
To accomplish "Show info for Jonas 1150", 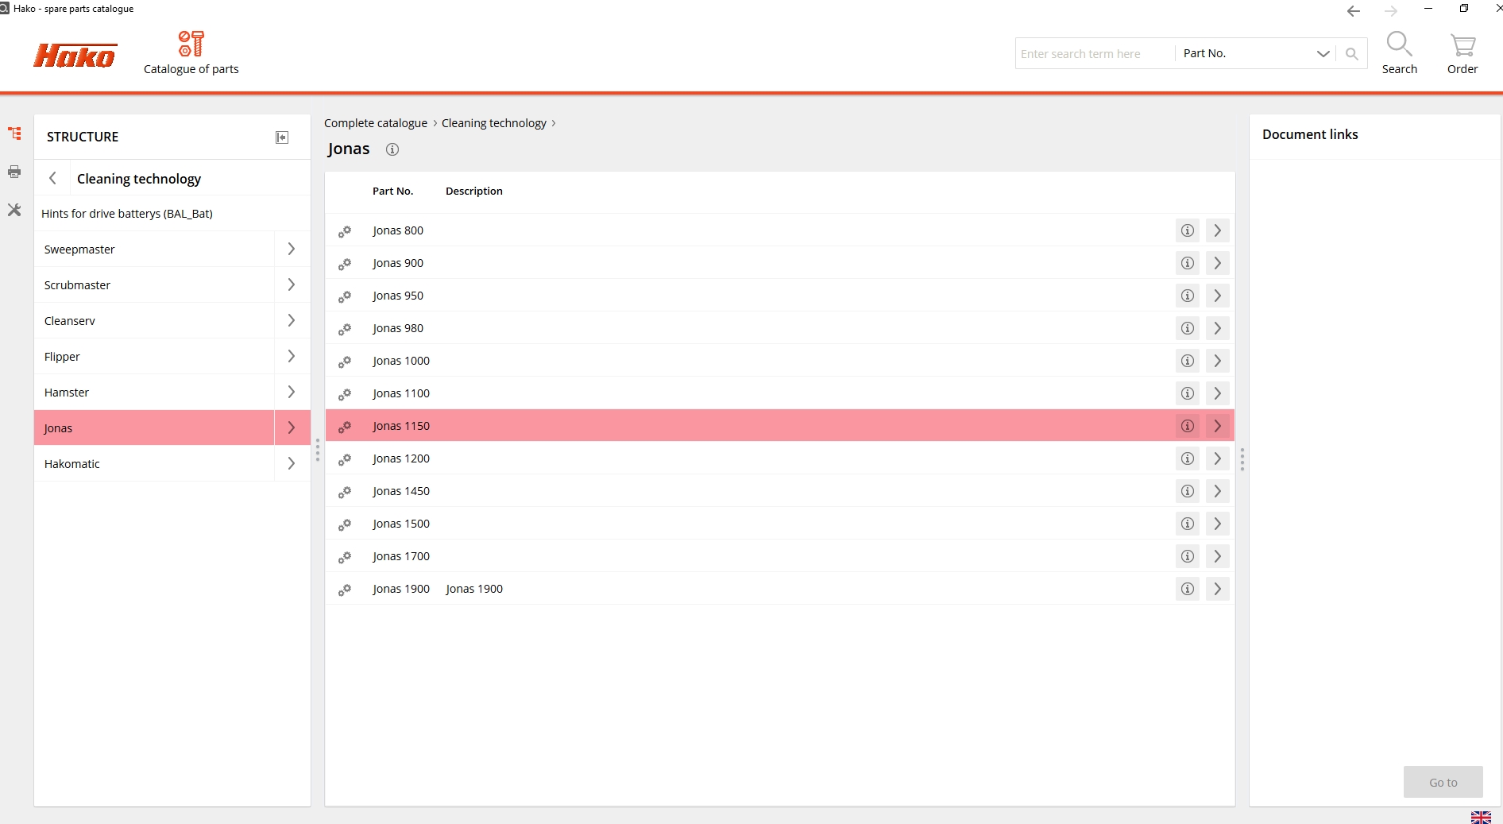I will click(x=1187, y=426).
